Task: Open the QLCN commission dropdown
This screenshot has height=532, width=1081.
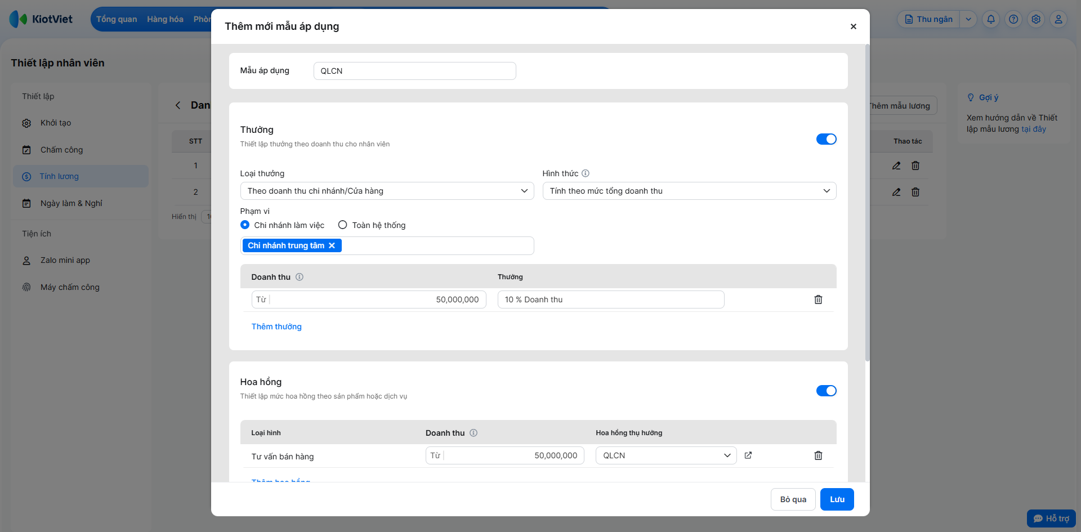Action: point(666,455)
